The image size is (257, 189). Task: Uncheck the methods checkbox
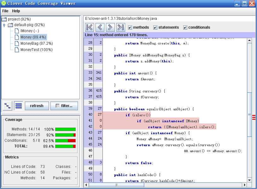point(130,27)
